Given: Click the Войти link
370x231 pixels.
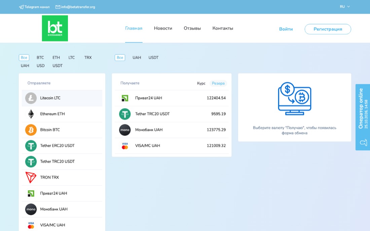Looking at the screenshot, I should [x=286, y=29].
